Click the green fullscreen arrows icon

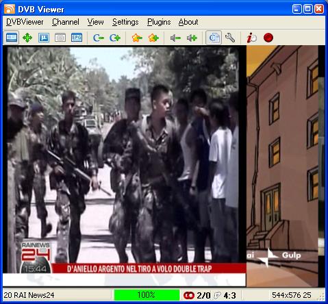click(x=27, y=38)
